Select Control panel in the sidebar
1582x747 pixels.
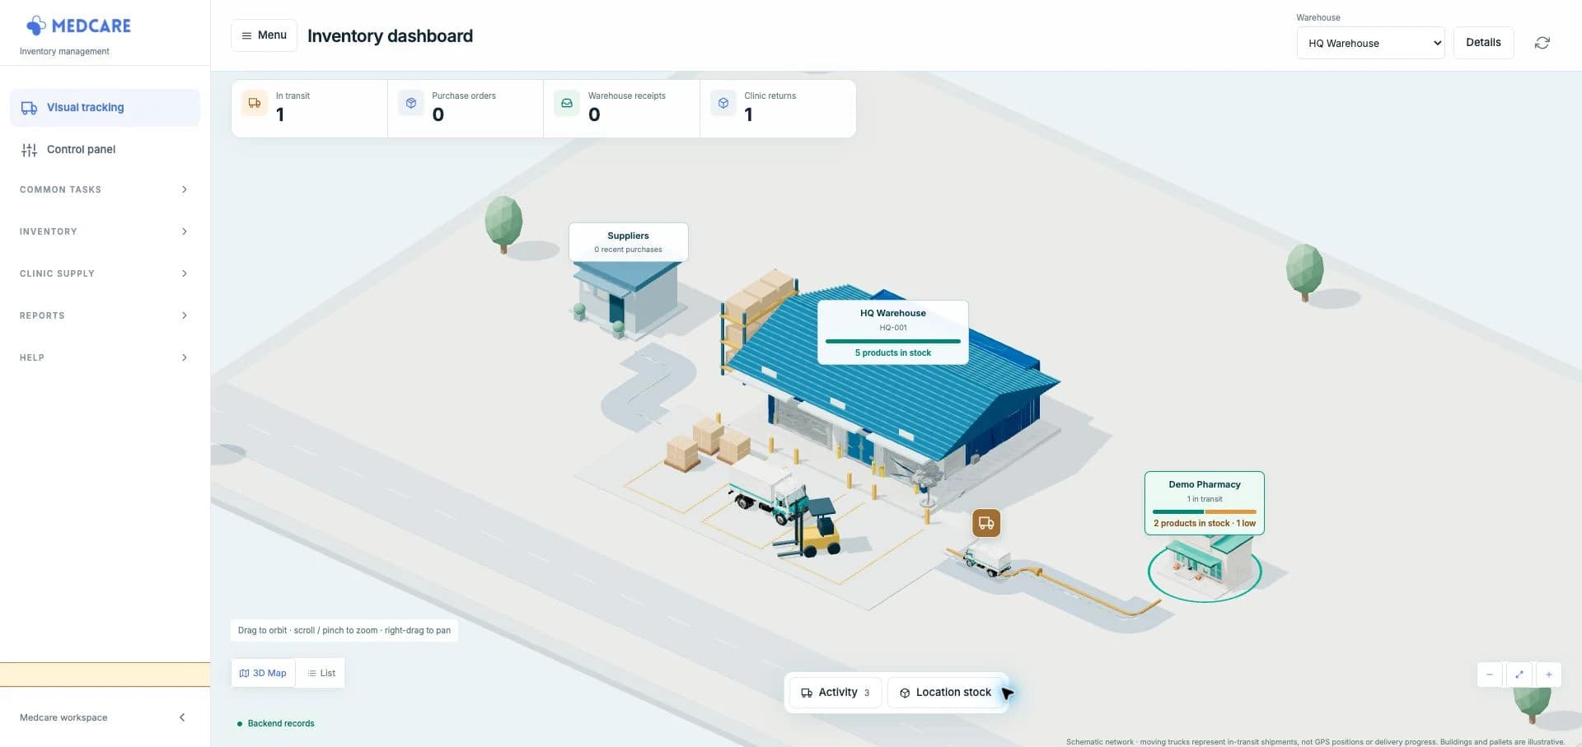(x=105, y=150)
